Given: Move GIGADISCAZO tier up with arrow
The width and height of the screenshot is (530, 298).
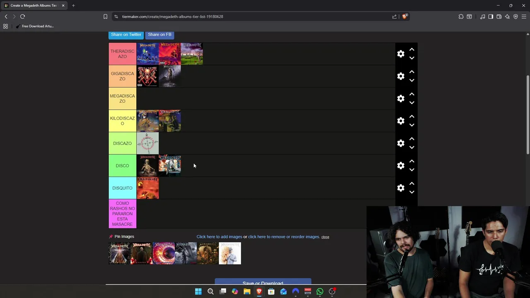Looking at the screenshot, I should pyautogui.click(x=412, y=72).
